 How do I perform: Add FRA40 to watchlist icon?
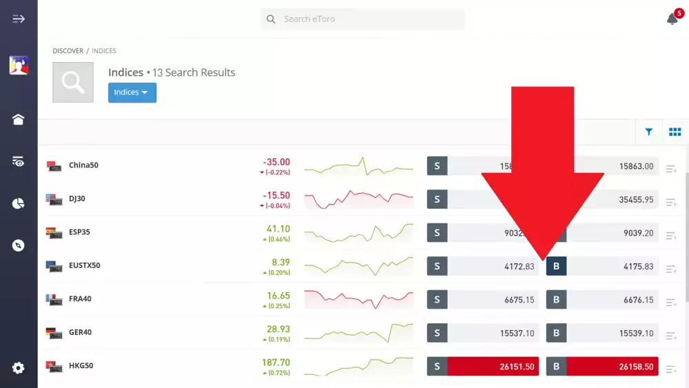click(671, 303)
